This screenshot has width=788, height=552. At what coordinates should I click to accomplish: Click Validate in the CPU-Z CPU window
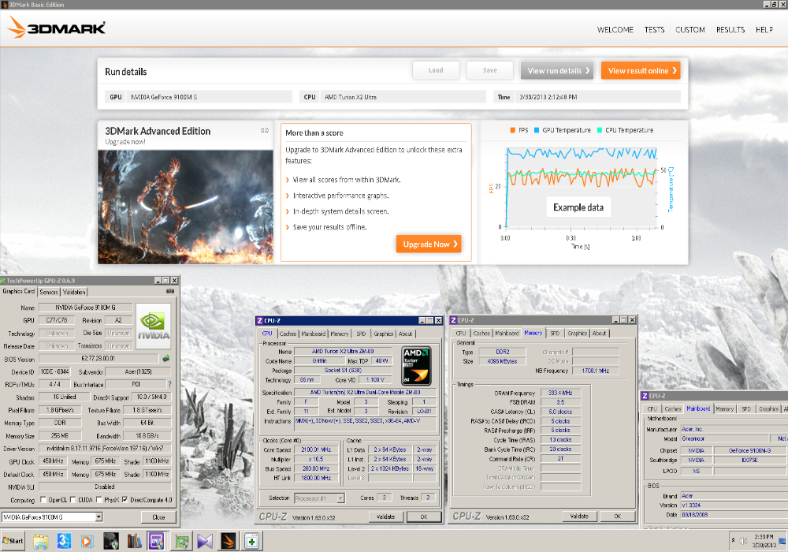point(386,517)
